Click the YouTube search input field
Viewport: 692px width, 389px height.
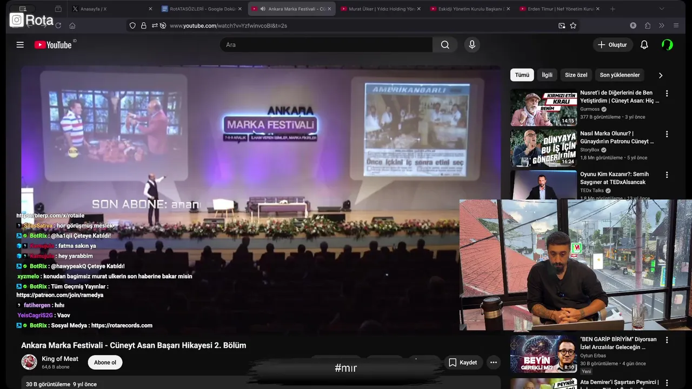tap(326, 45)
